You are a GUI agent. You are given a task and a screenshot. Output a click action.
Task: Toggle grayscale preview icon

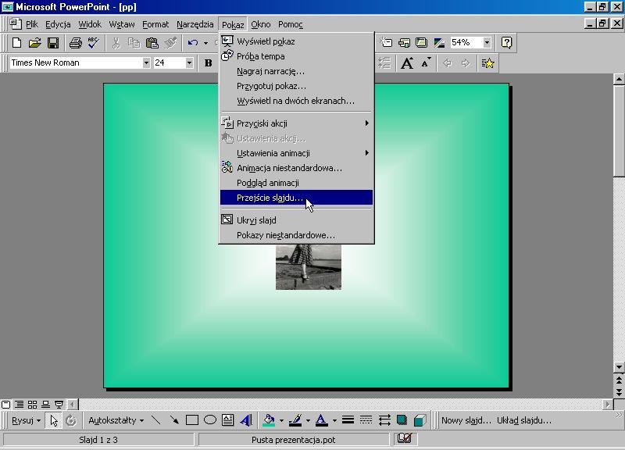point(439,43)
